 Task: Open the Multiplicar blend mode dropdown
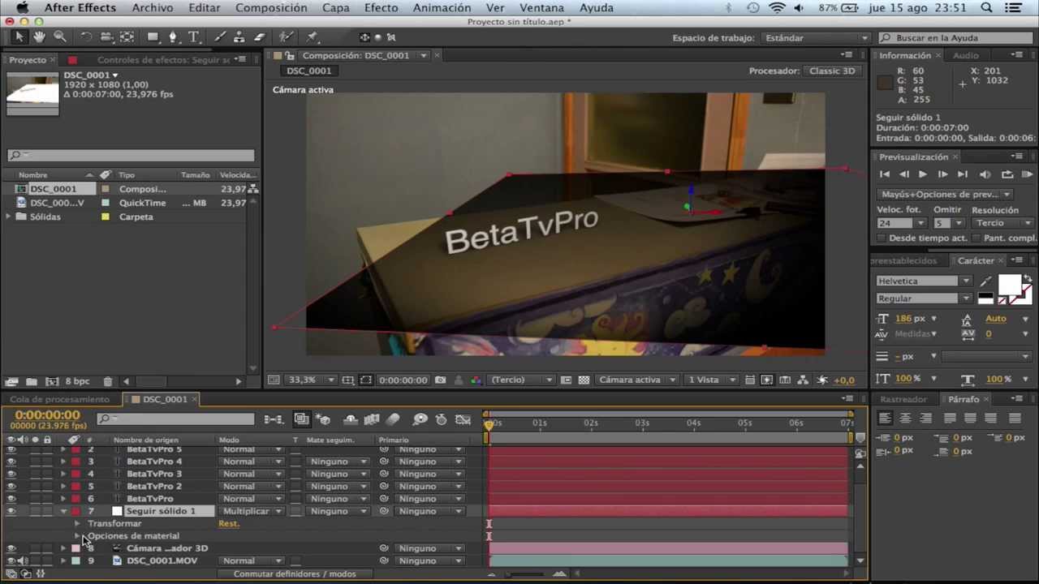pos(252,511)
